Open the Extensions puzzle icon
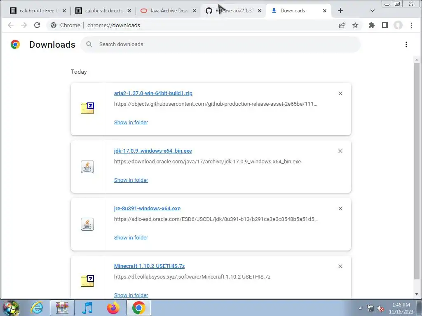Viewport: 422px width, 316px height. [x=372, y=25]
